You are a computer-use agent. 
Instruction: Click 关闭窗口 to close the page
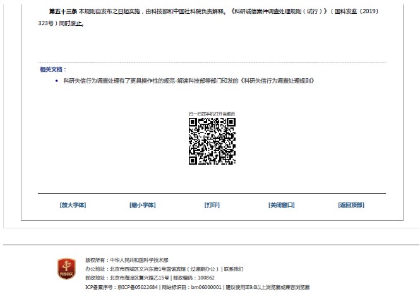point(282,205)
